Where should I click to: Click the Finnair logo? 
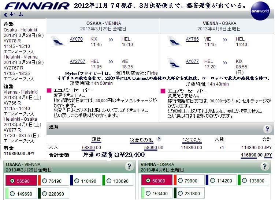pyautogui.click(x=37, y=6)
